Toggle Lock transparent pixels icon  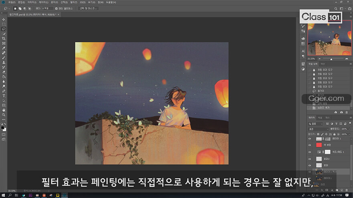(318, 134)
